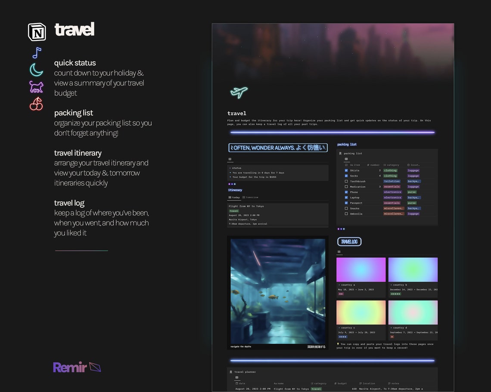This screenshot has width=491, height=392.
Task: Click the travel planner table view icon
Action: tap(237, 378)
